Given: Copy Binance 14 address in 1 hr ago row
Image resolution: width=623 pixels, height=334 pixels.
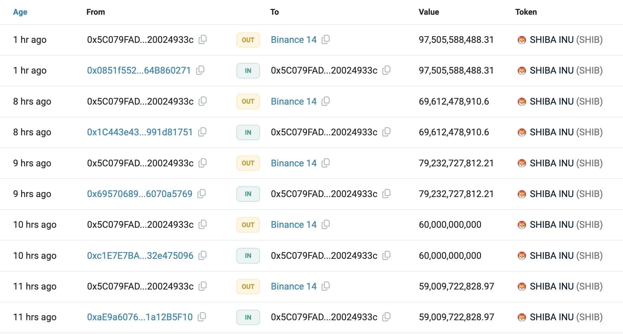Looking at the screenshot, I should 326,40.
